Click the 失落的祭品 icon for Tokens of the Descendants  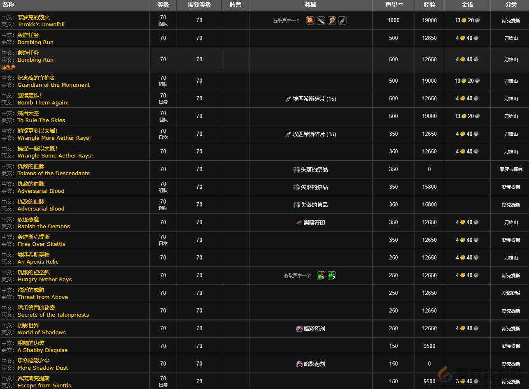tap(296, 169)
